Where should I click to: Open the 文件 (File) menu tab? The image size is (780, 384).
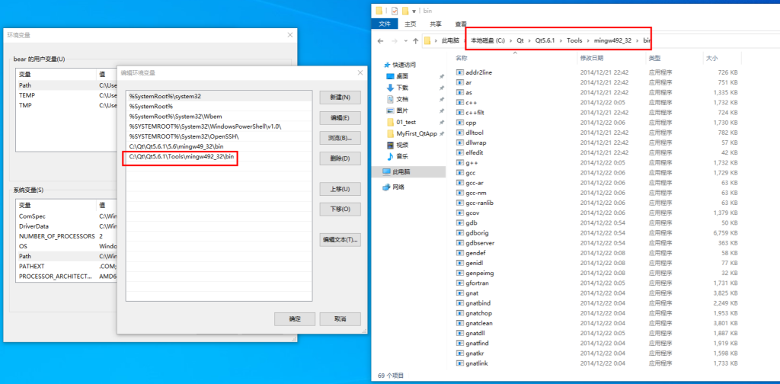[384, 24]
